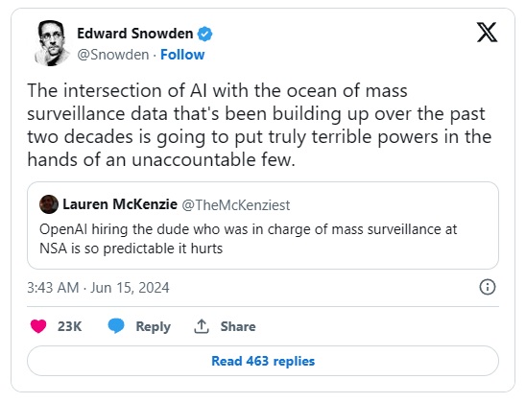Click the main tweet text about AI surveillance
Screen dimensions: 526x403
259,125
